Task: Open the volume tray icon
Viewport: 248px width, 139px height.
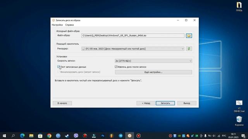Action: pos(214,136)
